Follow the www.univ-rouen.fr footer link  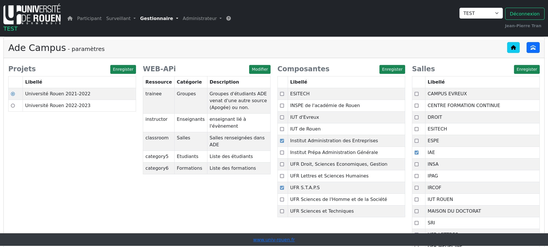point(274,240)
